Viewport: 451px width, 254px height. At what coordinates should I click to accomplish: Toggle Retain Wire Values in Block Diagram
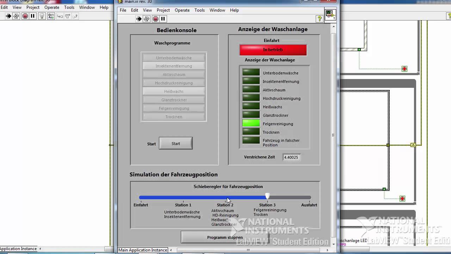(x=51, y=16)
